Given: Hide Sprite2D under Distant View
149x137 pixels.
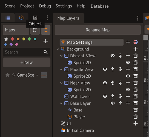Looking at the screenshot, I should point(128,63).
